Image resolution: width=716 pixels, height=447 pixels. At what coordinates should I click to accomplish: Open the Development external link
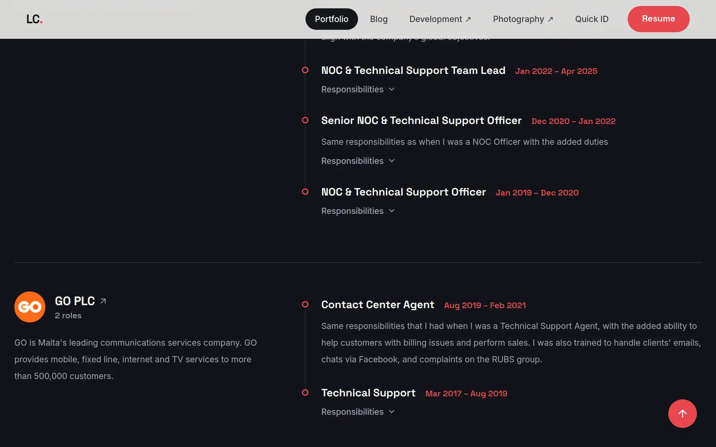(x=440, y=19)
